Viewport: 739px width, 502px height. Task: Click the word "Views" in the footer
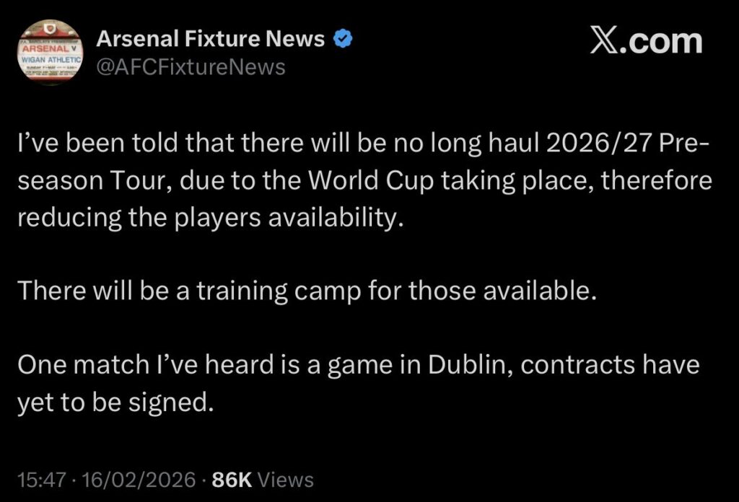(x=285, y=480)
